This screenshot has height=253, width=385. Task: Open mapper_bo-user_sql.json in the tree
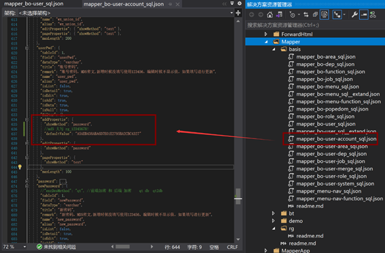coord(325,124)
